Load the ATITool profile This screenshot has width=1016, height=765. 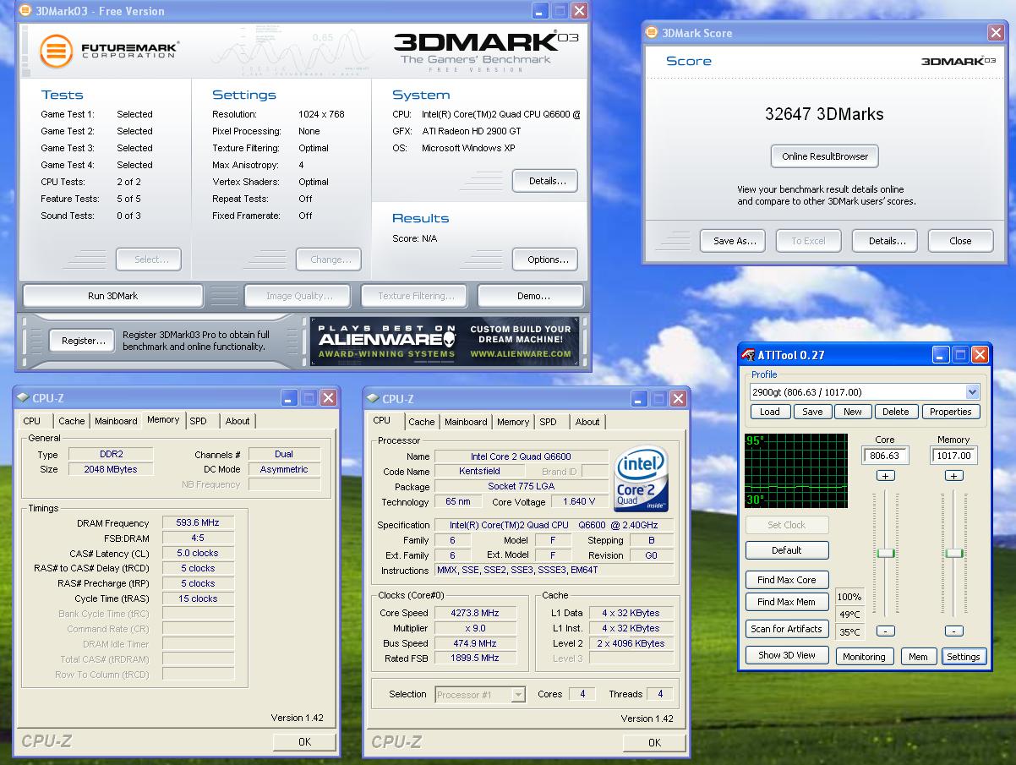point(770,412)
